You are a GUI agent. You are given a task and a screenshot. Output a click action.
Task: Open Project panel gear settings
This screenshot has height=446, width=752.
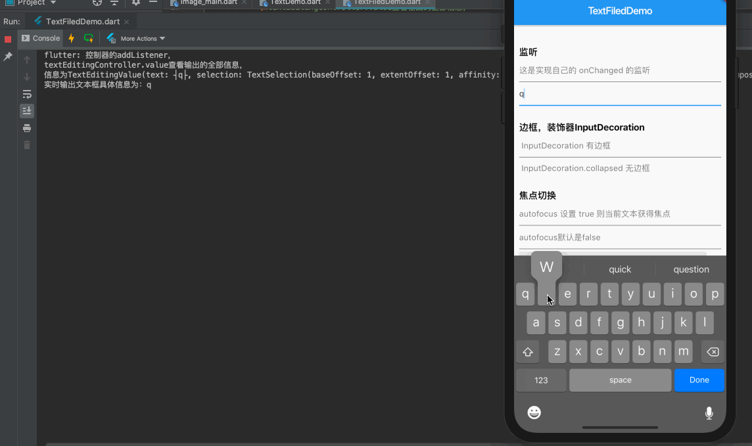[135, 3]
